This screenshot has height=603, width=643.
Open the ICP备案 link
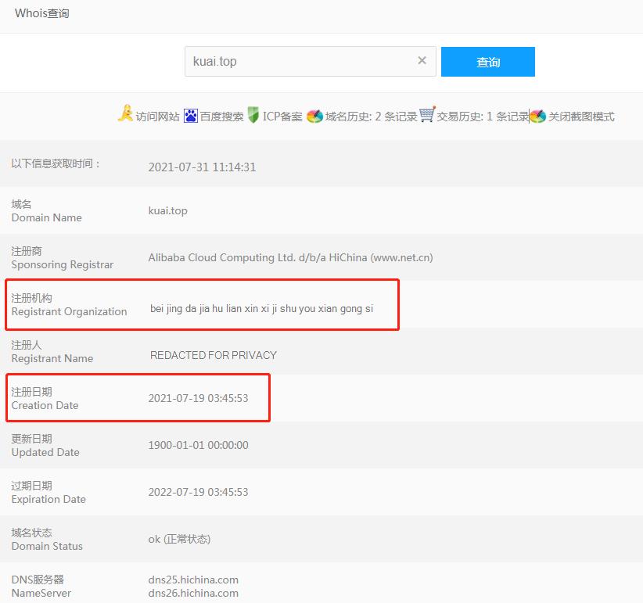[x=282, y=117]
